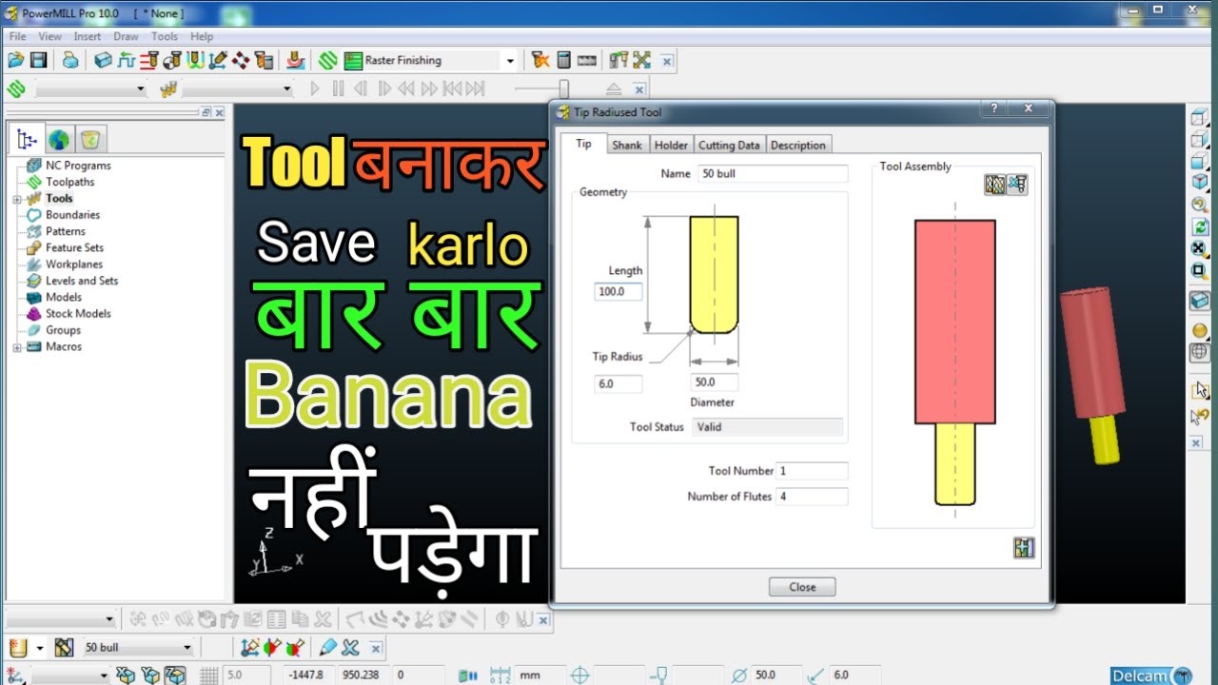Click Refresh view icon in right toolbar

1200,226
